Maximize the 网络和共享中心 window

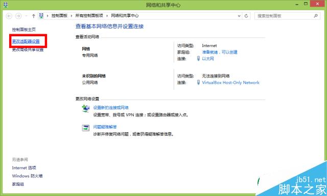(x=306, y=4)
